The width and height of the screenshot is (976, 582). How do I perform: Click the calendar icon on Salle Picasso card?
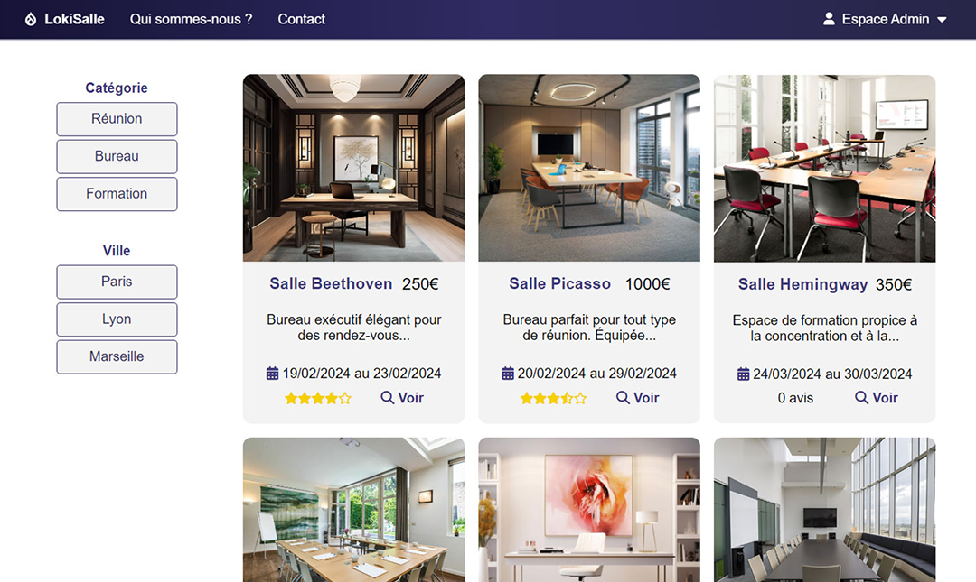508,374
